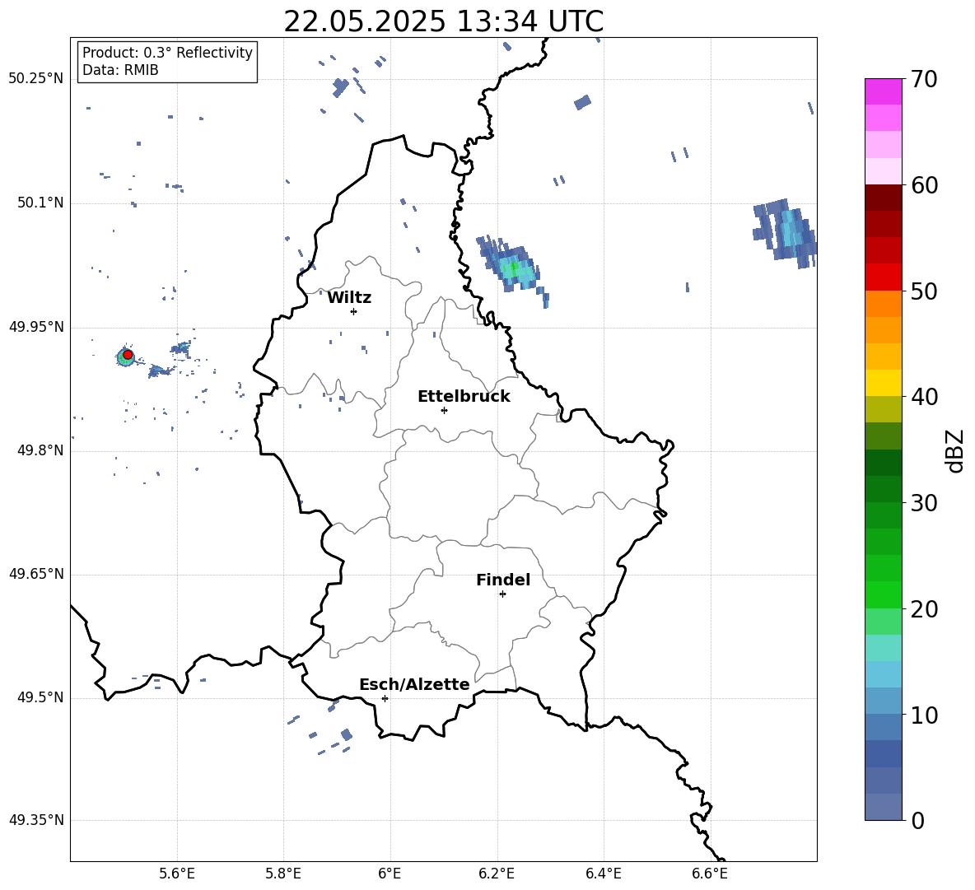Click the 50.25°N latitude label
Viewport: 975px width, 890px height.
tap(36, 79)
